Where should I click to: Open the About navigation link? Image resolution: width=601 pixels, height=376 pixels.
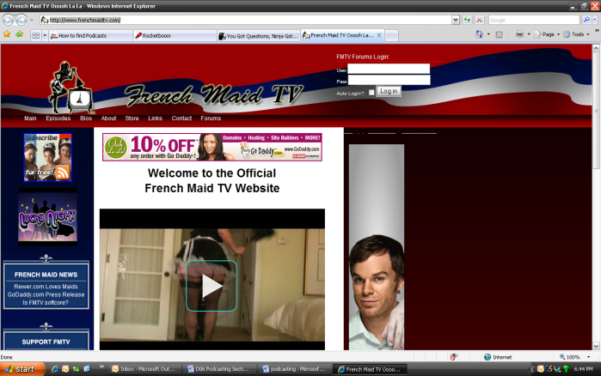coord(108,118)
